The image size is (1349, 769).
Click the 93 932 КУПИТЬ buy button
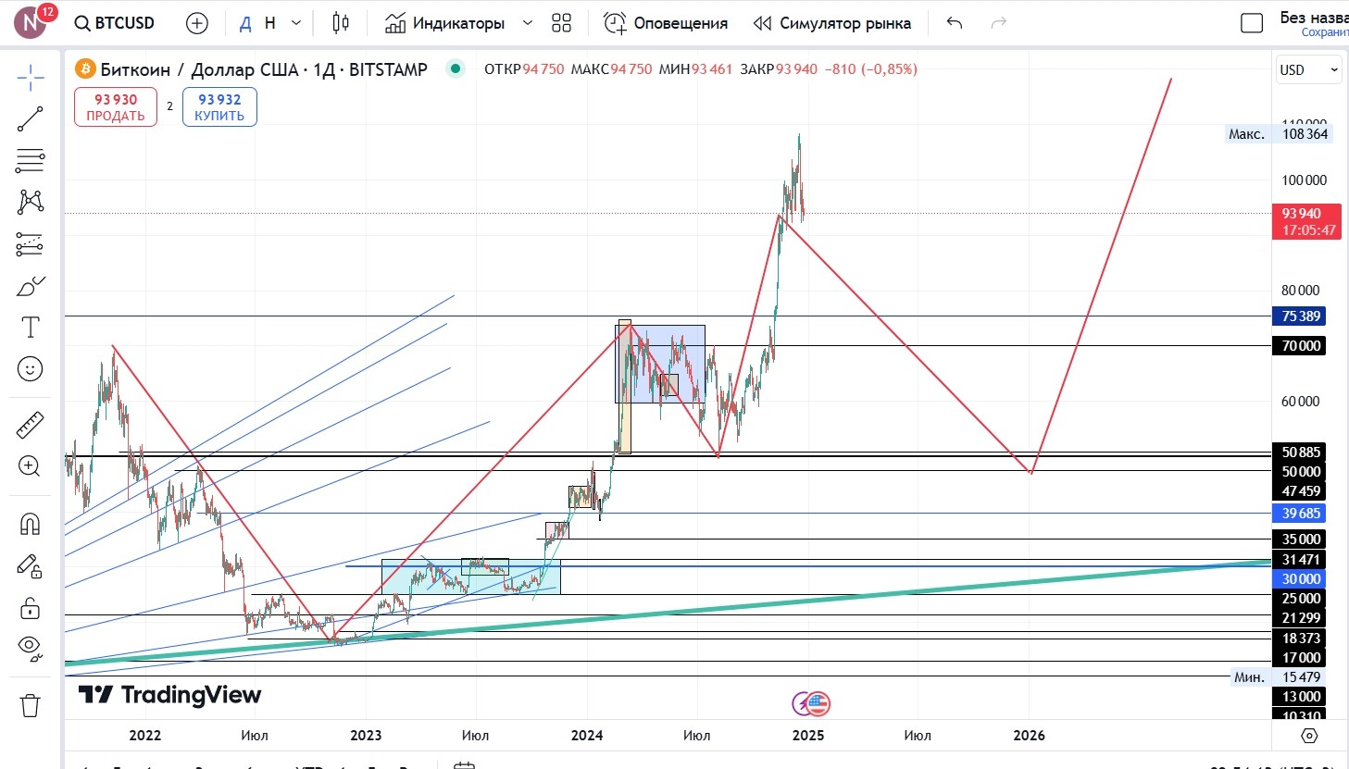(219, 107)
